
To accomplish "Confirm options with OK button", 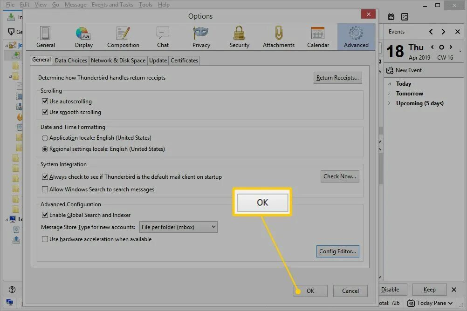I will pyautogui.click(x=310, y=291).
